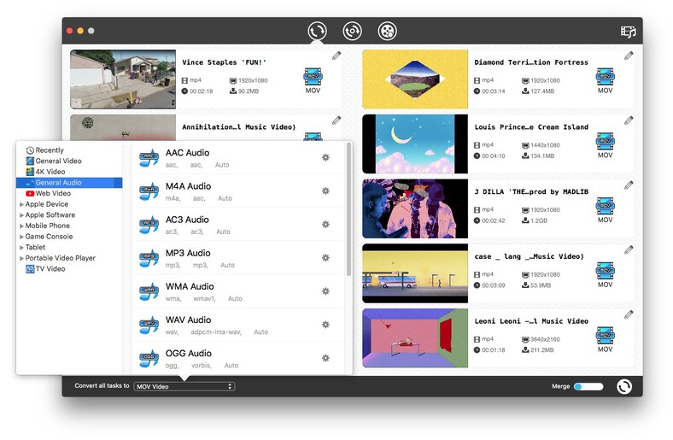This screenshot has width=673, height=440.
Task: Open the Download tab icon in top toolbar
Action: click(353, 31)
